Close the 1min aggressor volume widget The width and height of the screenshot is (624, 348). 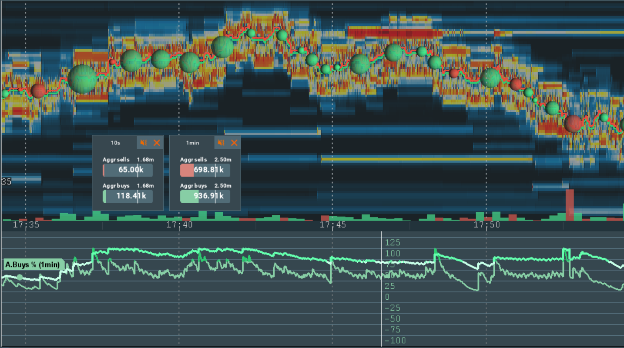pos(234,143)
